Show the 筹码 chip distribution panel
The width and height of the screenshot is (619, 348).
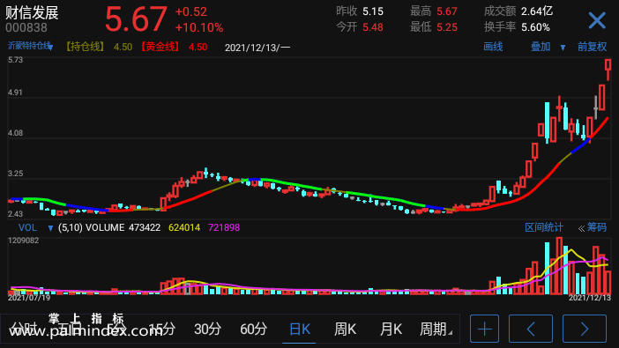(593, 227)
